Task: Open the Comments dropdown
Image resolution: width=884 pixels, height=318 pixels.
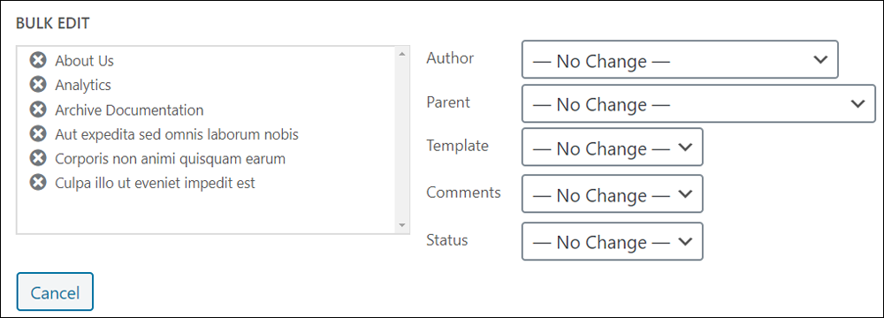Action: coord(613,193)
